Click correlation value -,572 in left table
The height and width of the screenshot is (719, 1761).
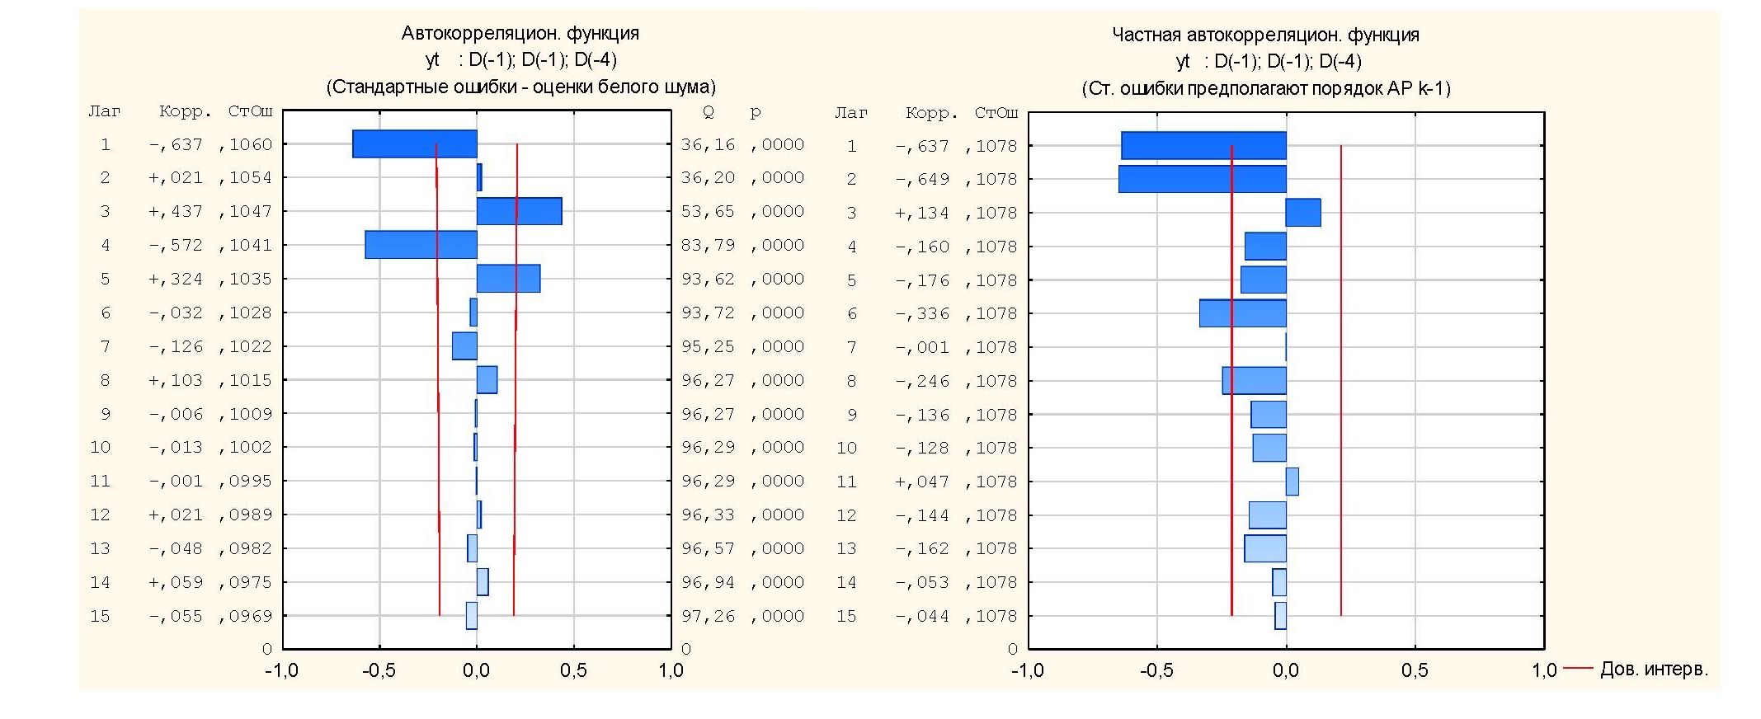pos(175,245)
